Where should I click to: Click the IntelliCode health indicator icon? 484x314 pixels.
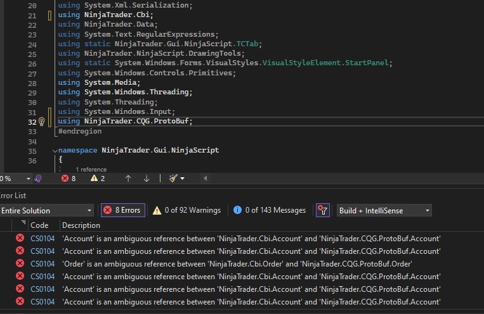(x=38, y=179)
